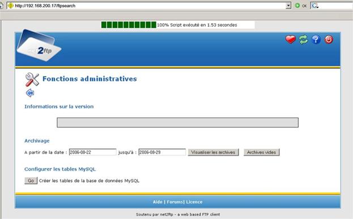Viewport: 353px width, 219px height.
Task: Click the net2ftp logo
Action: coord(39,46)
